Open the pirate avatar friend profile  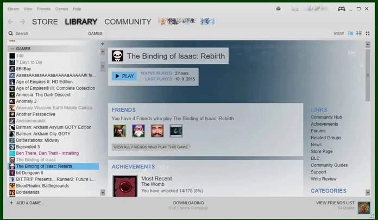[x=119, y=131]
